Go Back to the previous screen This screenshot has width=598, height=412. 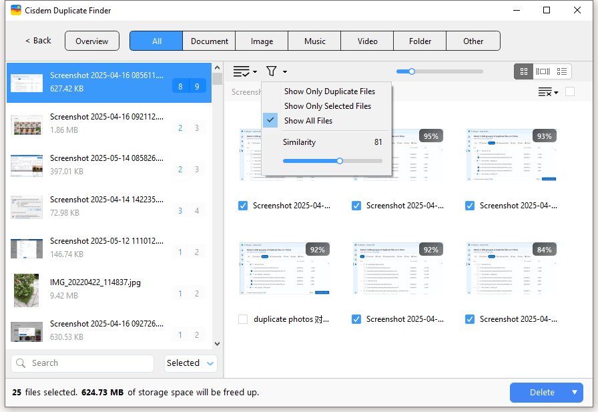point(38,41)
